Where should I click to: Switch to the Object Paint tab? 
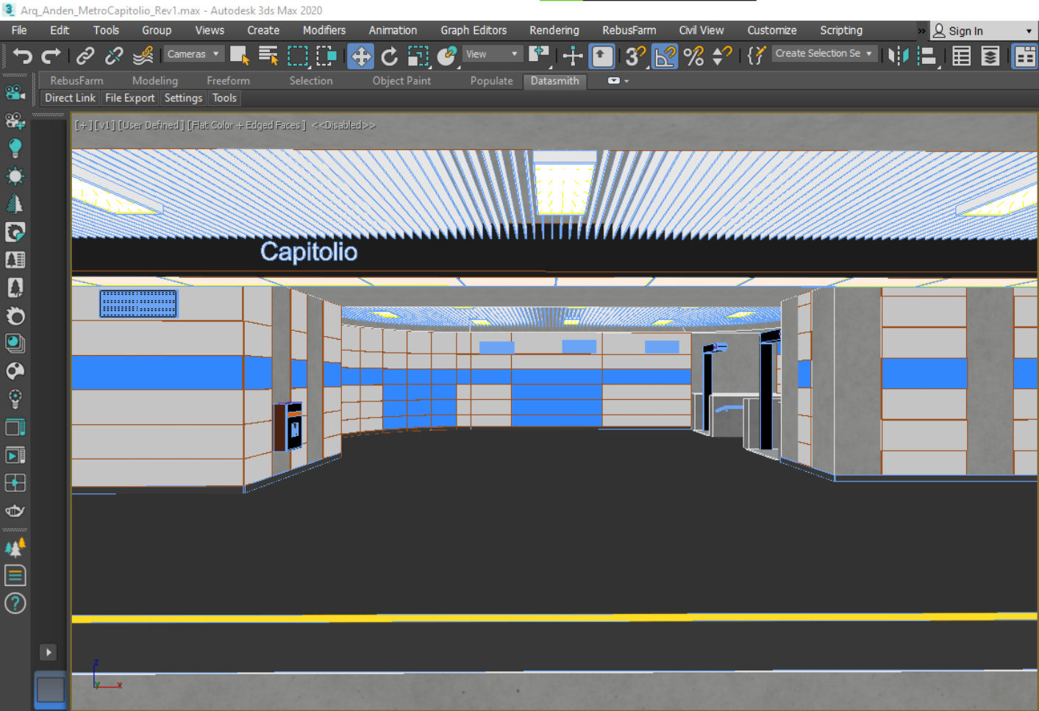coord(401,81)
